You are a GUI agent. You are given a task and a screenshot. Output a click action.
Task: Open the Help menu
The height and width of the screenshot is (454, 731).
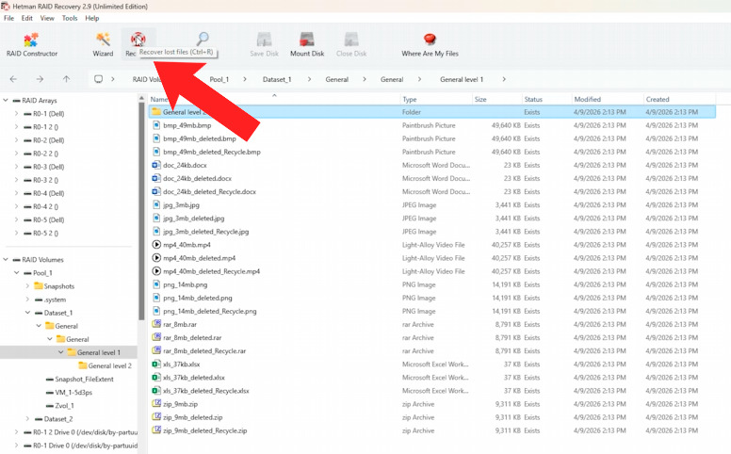[x=91, y=18]
